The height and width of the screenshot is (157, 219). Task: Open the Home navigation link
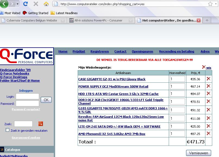click(63, 51)
